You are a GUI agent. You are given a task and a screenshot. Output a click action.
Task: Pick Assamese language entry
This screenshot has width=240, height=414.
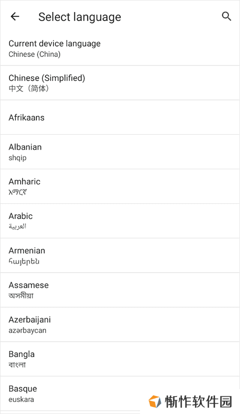(120, 290)
